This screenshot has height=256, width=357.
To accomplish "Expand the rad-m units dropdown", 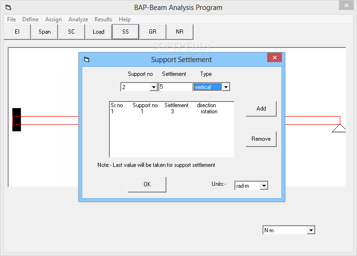I will coord(264,186).
